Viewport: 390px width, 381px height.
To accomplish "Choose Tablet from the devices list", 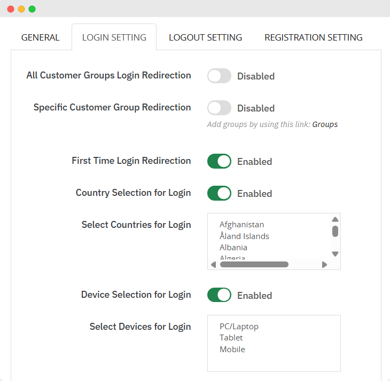I will click(x=231, y=337).
